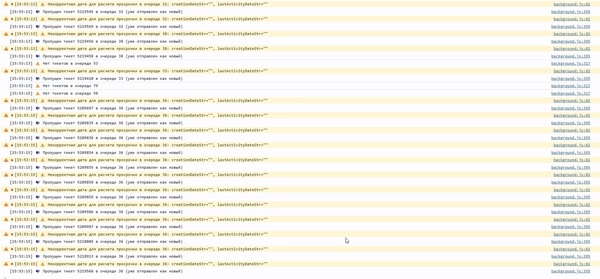Screen dimensions: 600x279
Task: Open background.js:317 link for queue 58 message
Action: pyautogui.click(x=570, y=93)
